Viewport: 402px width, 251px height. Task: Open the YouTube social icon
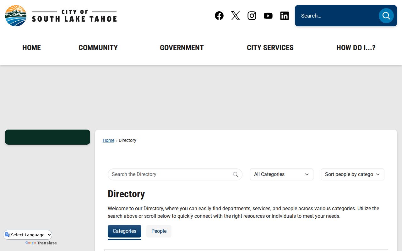(268, 16)
